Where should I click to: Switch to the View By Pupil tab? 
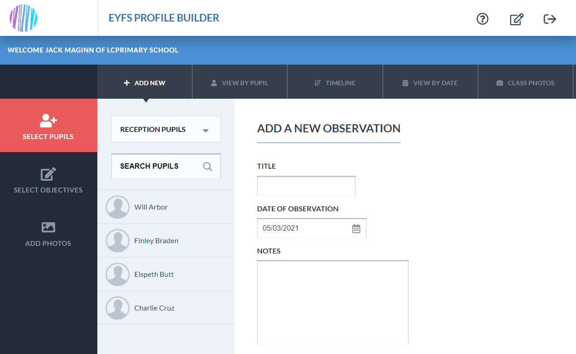click(x=240, y=83)
